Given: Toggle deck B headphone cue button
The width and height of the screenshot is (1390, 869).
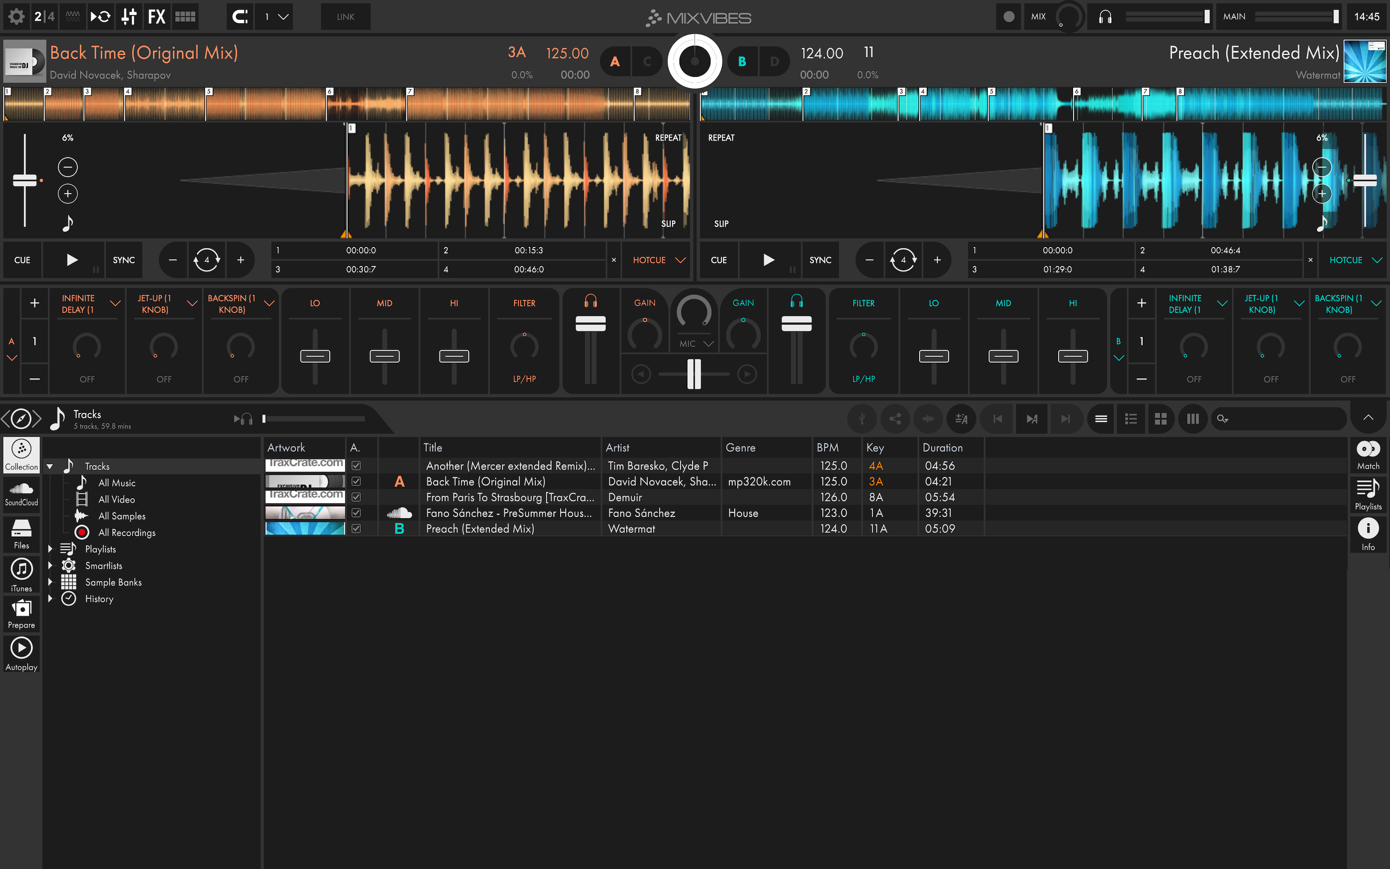Looking at the screenshot, I should [796, 301].
